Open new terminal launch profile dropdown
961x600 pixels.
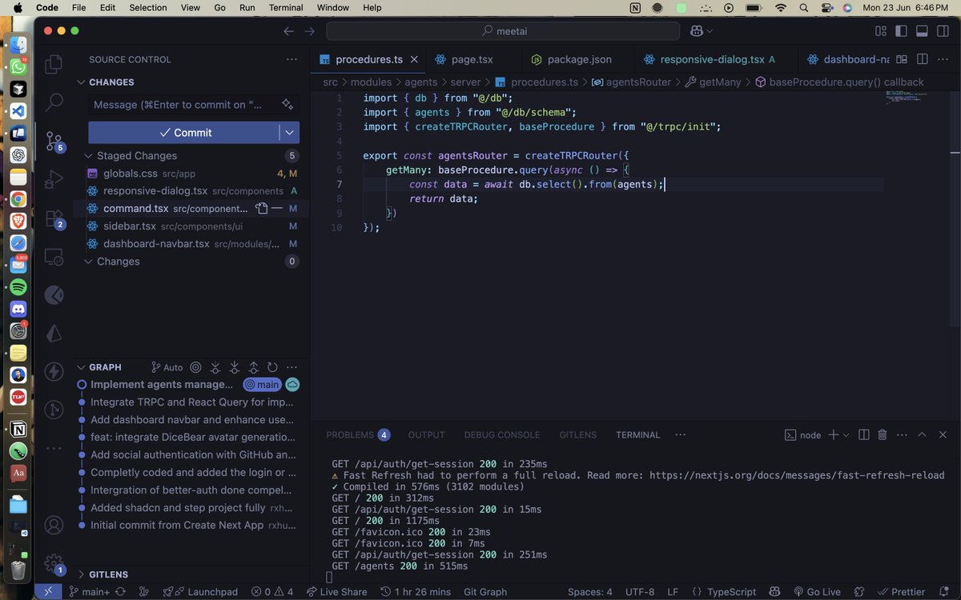tap(846, 434)
